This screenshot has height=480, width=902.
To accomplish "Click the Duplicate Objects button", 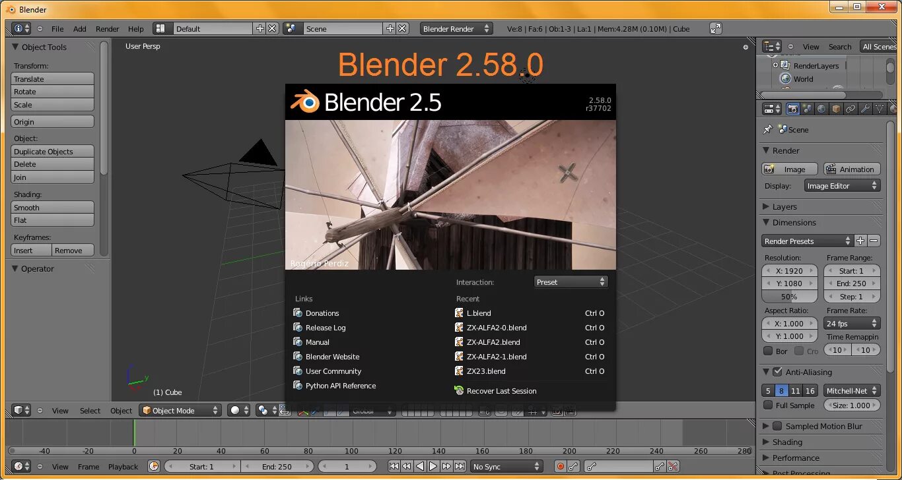I will tap(53, 151).
